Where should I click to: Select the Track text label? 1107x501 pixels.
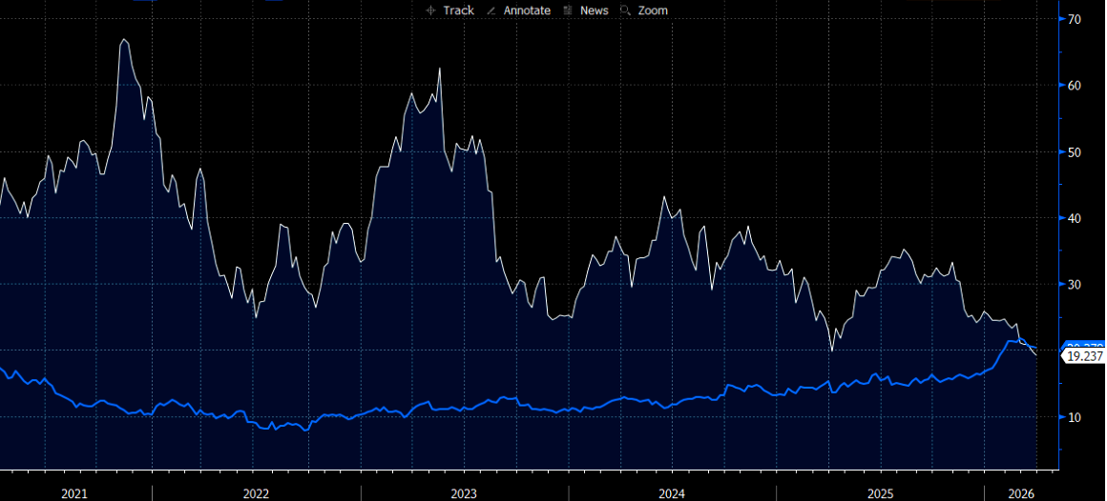click(458, 10)
